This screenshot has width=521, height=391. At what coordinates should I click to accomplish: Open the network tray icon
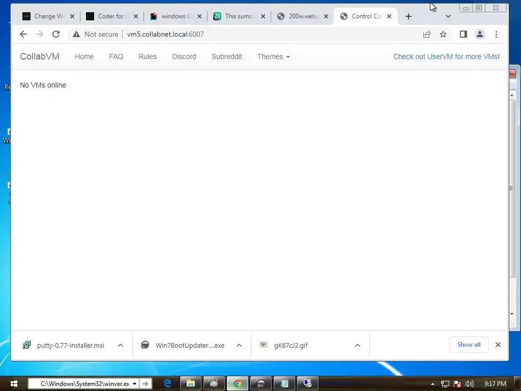click(x=445, y=384)
